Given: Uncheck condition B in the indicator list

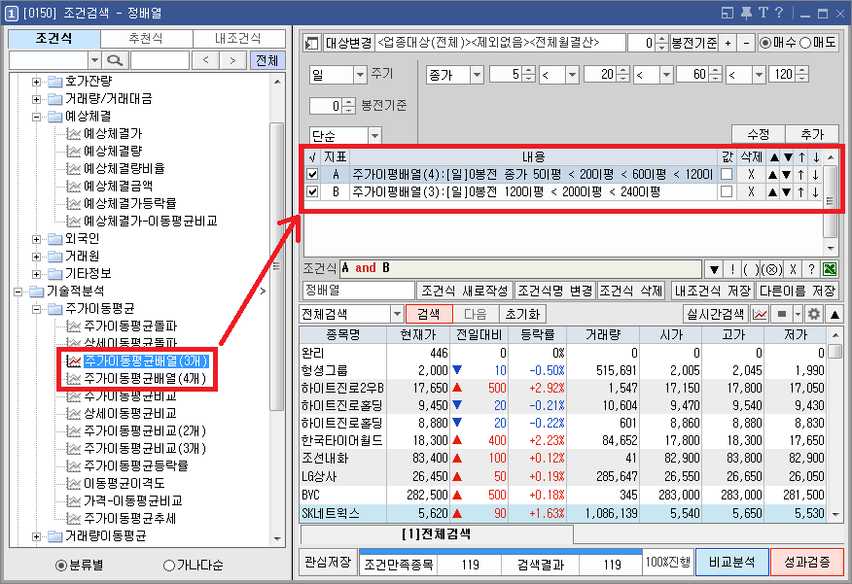Looking at the screenshot, I should pos(313,191).
